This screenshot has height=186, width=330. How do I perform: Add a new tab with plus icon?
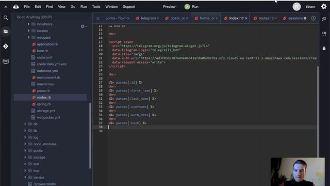tap(313, 19)
